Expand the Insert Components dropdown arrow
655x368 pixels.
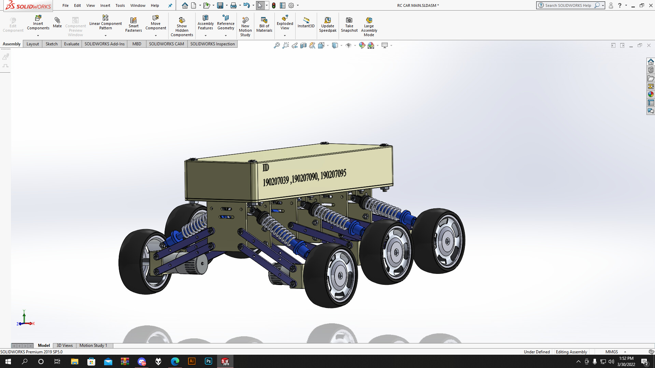coord(38,35)
